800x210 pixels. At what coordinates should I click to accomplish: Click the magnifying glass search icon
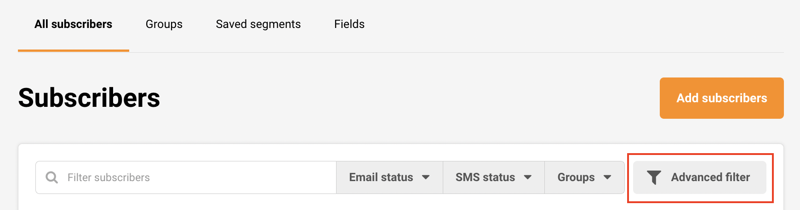coord(52,177)
